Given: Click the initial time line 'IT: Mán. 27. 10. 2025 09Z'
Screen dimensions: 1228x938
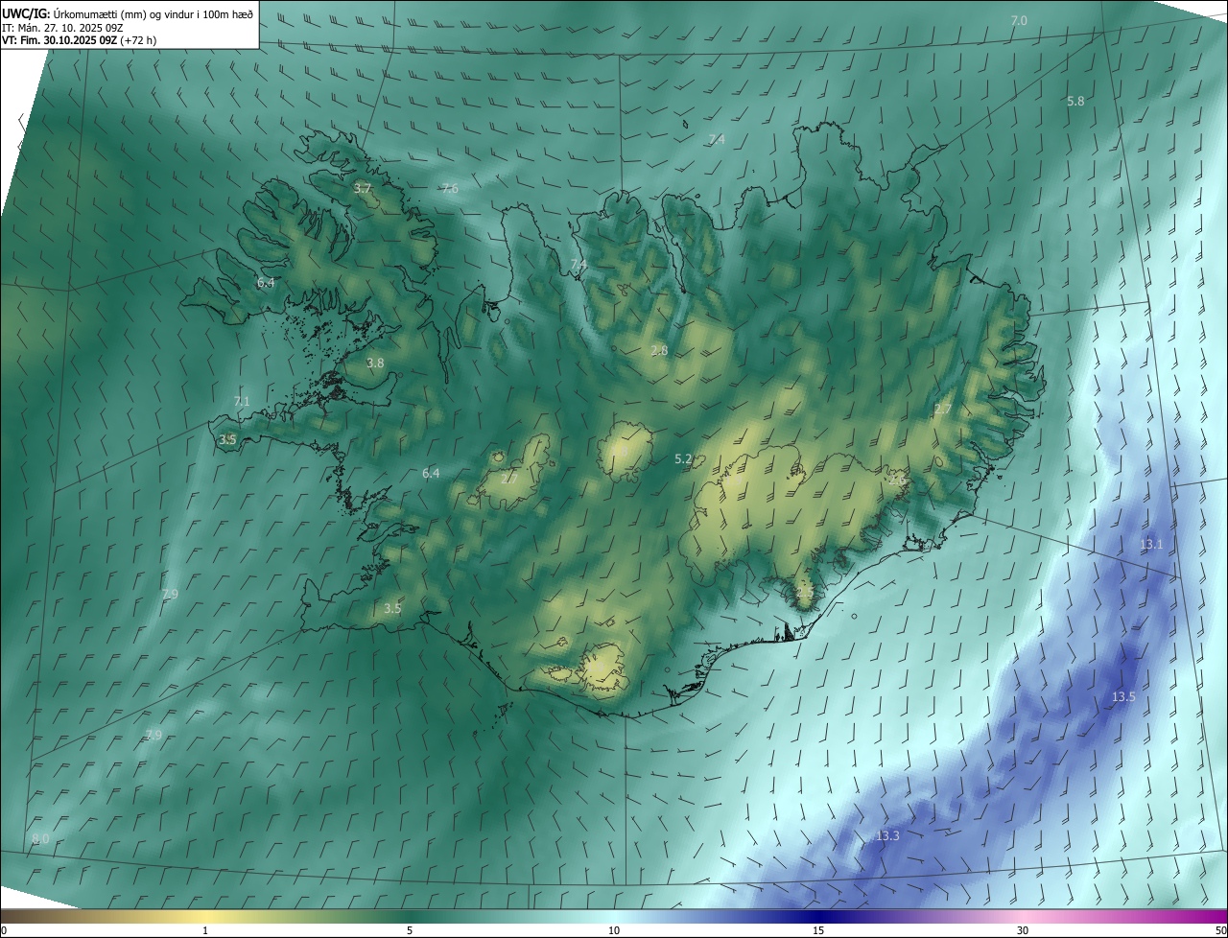Looking at the screenshot, I should coord(63,27).
